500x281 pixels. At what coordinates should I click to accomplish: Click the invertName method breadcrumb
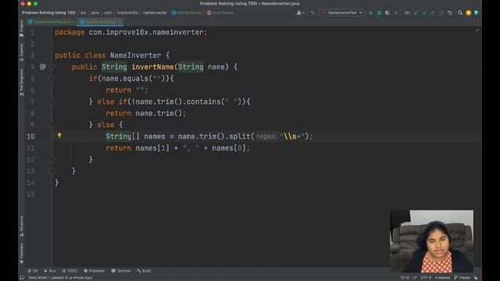tap(220, 12)
